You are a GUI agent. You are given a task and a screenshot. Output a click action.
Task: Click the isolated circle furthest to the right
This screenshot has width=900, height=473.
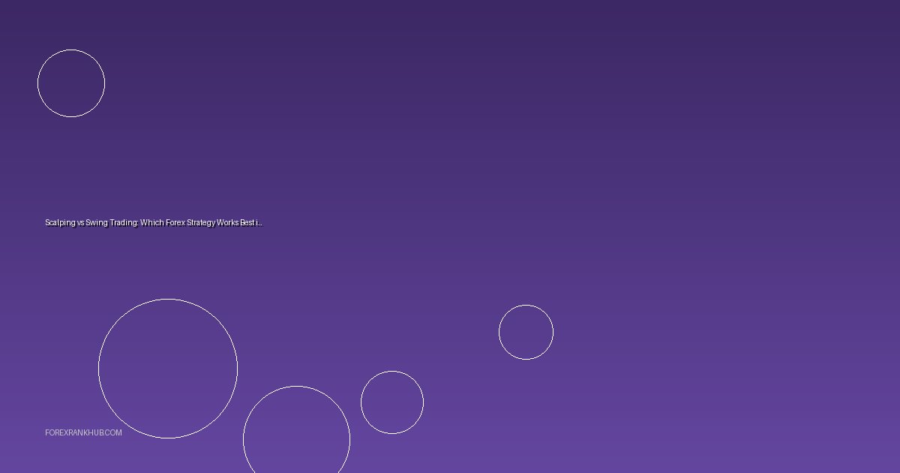point(526,332)
